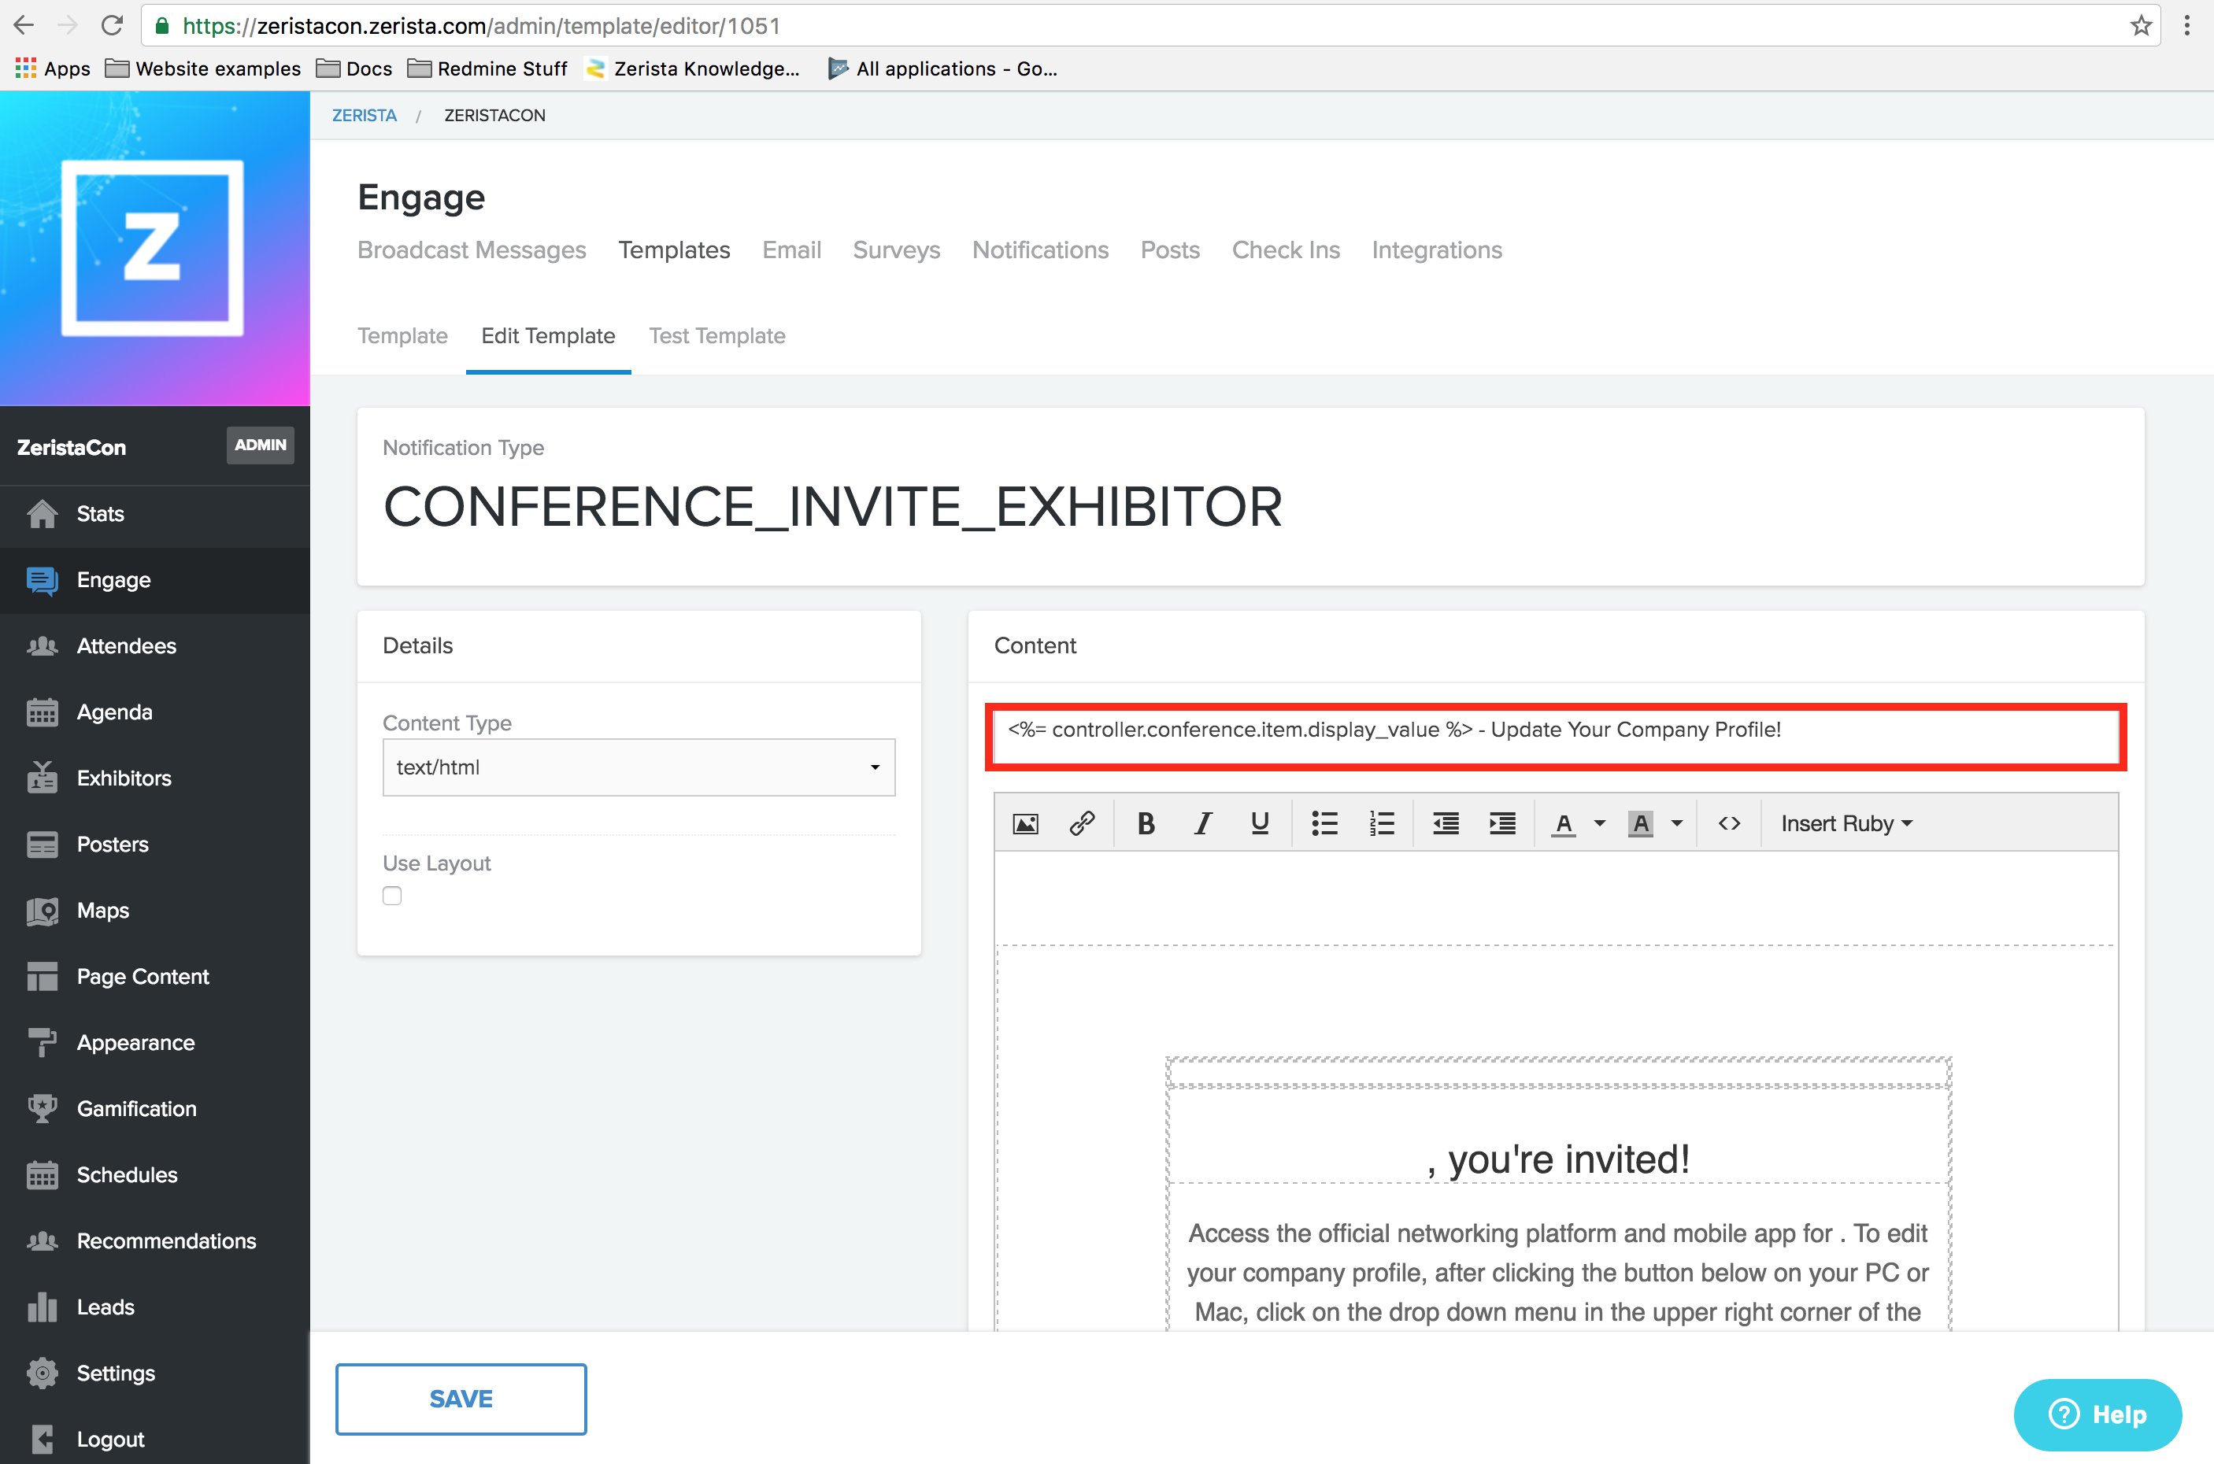Bookmark this page with the star icon
The height and width of the screenshot is (1464, 2214).
[x=2141, y=25]
